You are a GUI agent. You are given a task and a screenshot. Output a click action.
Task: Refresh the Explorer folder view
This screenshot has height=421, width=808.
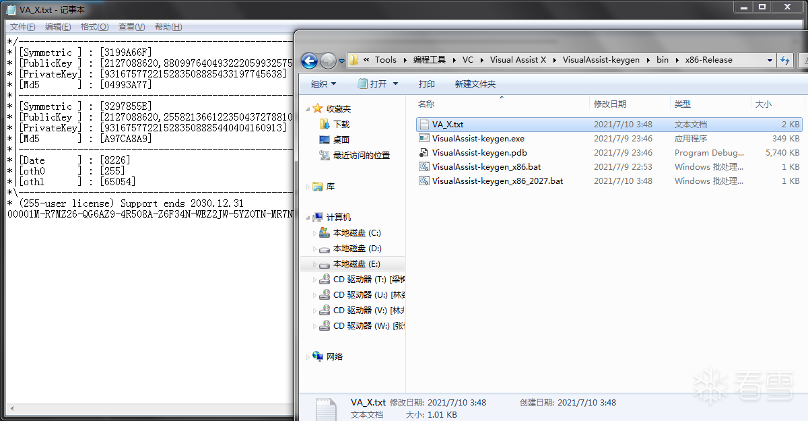[784, 61]
